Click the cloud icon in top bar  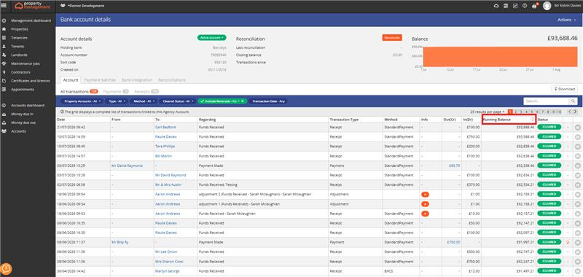tap(496, 6)
